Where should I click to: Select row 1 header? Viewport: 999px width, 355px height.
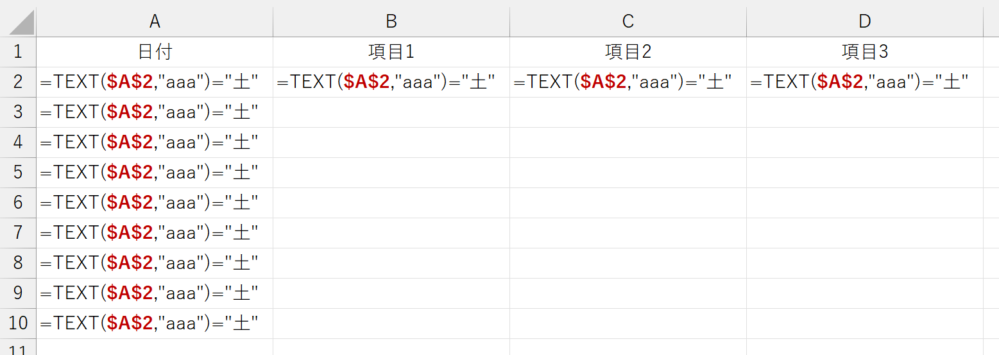[x=18, y=52]
